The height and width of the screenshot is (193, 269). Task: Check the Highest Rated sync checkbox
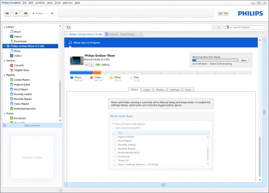point(115,137)
